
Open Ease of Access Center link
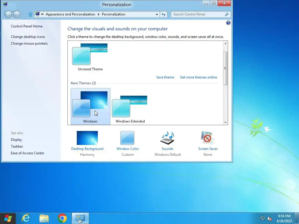(27, 153)
